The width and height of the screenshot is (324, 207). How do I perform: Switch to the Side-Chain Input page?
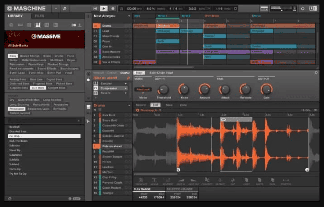(x=161, y=73)
